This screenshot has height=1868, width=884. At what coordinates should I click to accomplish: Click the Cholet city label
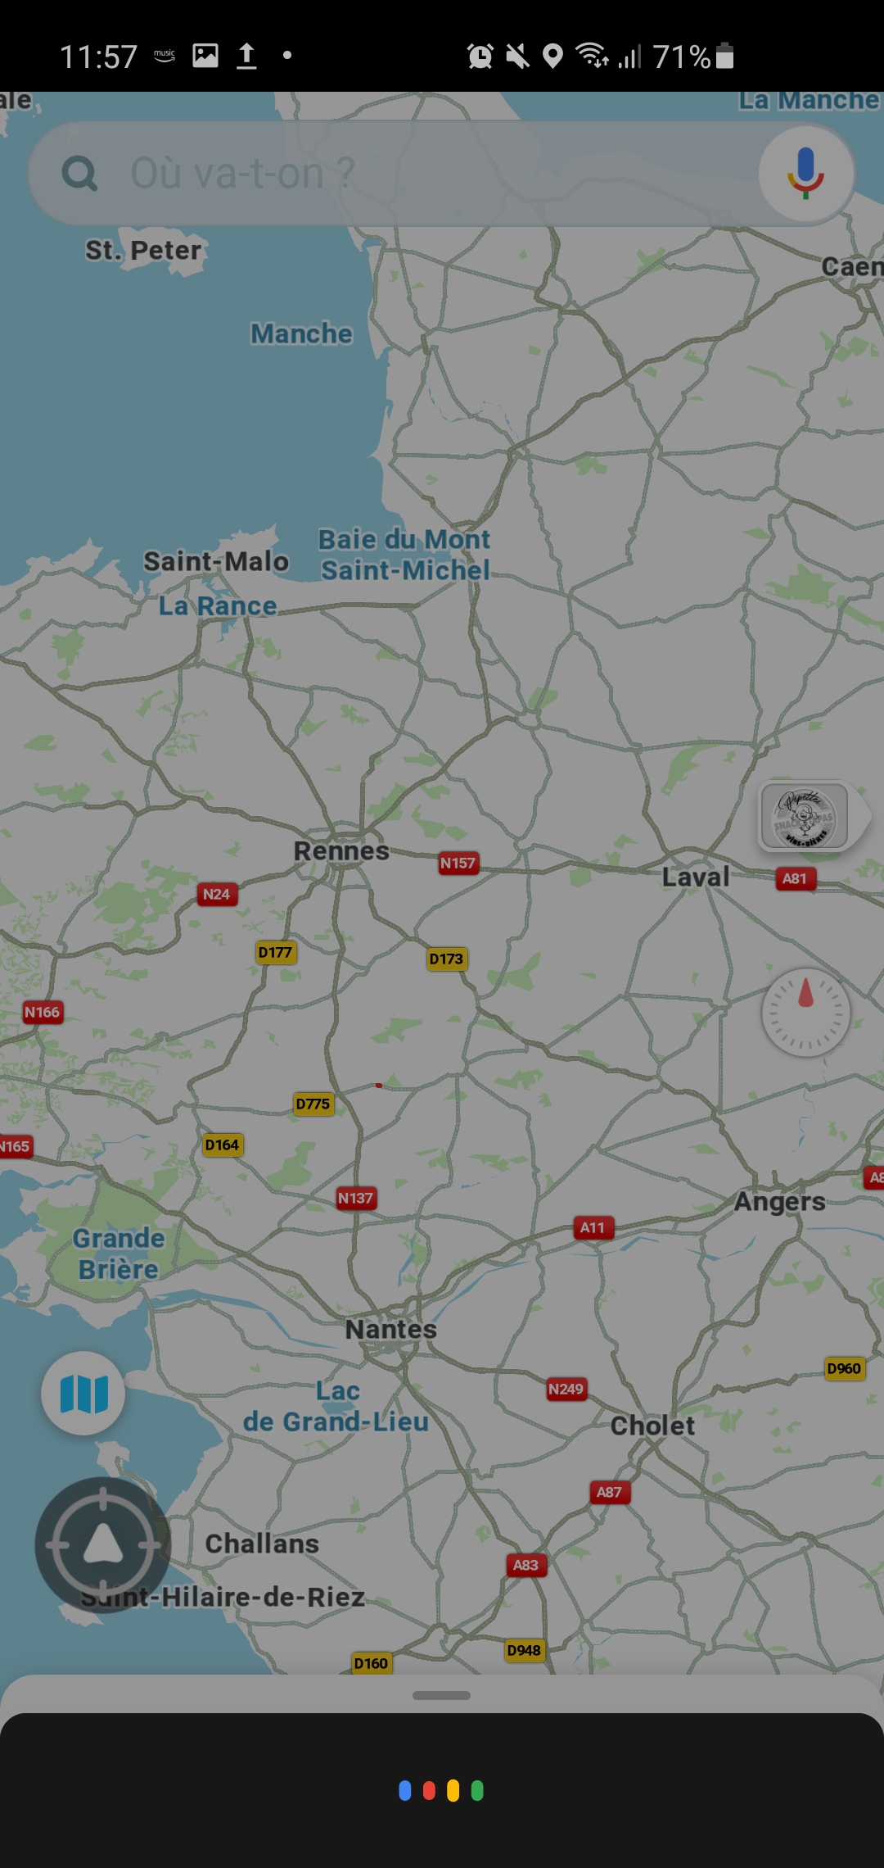[652, 1426]
